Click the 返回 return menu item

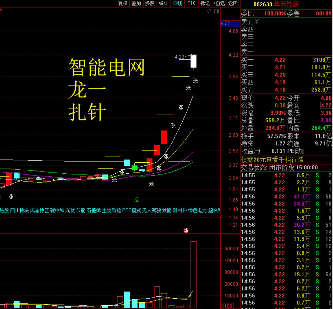coord(233,4)
